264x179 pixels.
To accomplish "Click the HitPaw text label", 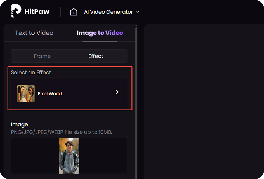I will (37, 11).
